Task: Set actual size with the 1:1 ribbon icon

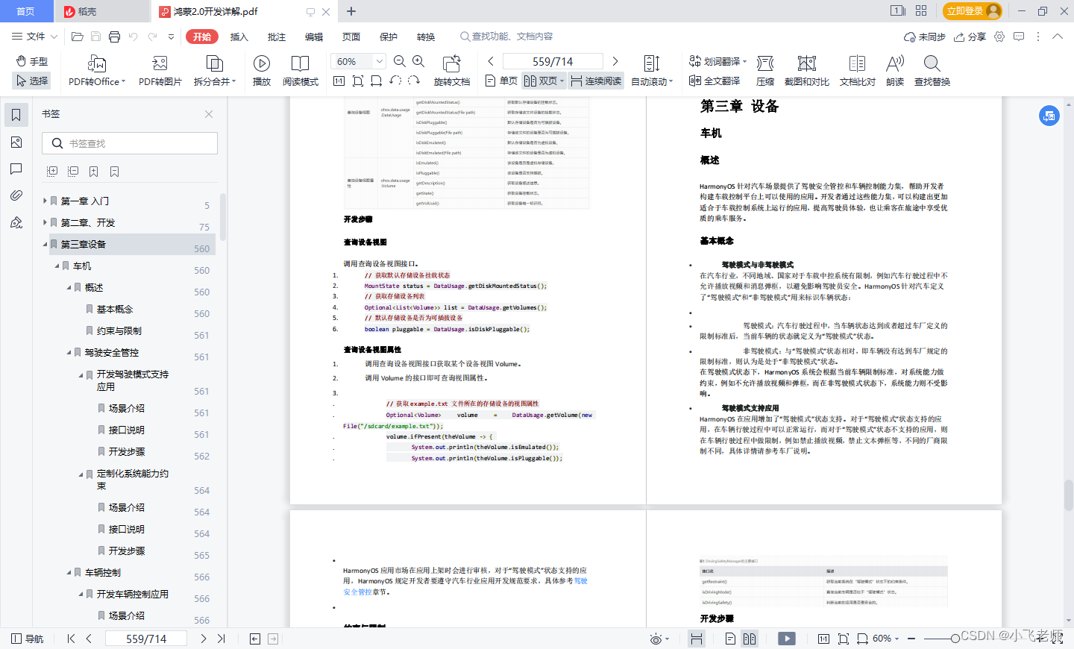Action: pos(339,81)
